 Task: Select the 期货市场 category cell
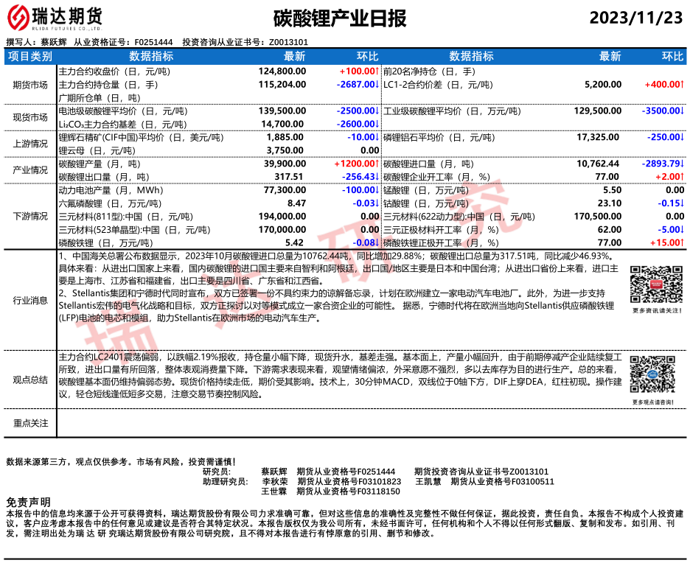[30, 85]
